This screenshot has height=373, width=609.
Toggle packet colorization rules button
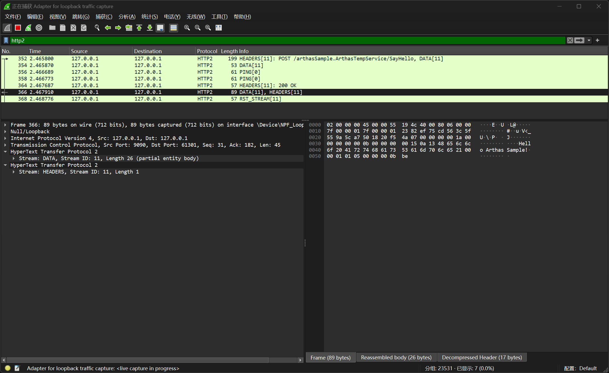(174, 28)
